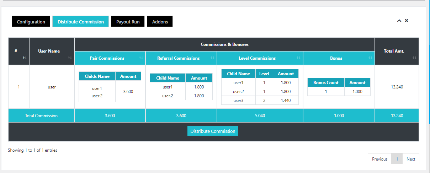This screenshot has height=173, width=430.
Task: Select page 1 in pagination
Action: coord(397,159)
